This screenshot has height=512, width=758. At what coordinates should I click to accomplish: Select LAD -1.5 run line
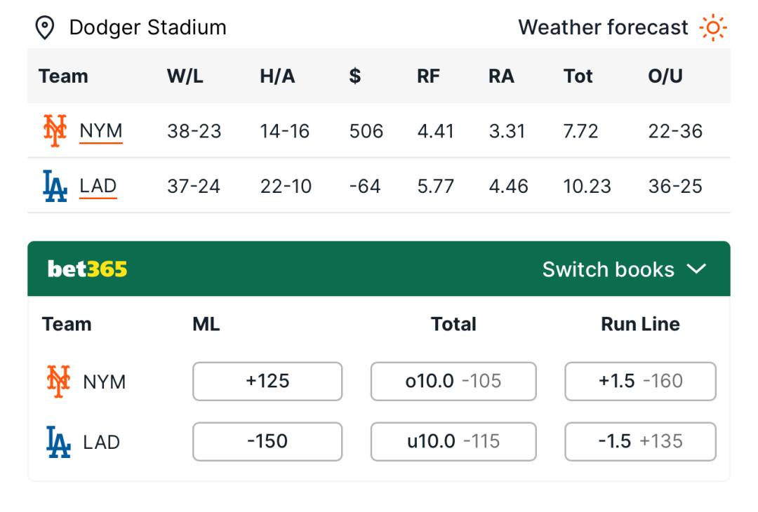click(640, 441)
